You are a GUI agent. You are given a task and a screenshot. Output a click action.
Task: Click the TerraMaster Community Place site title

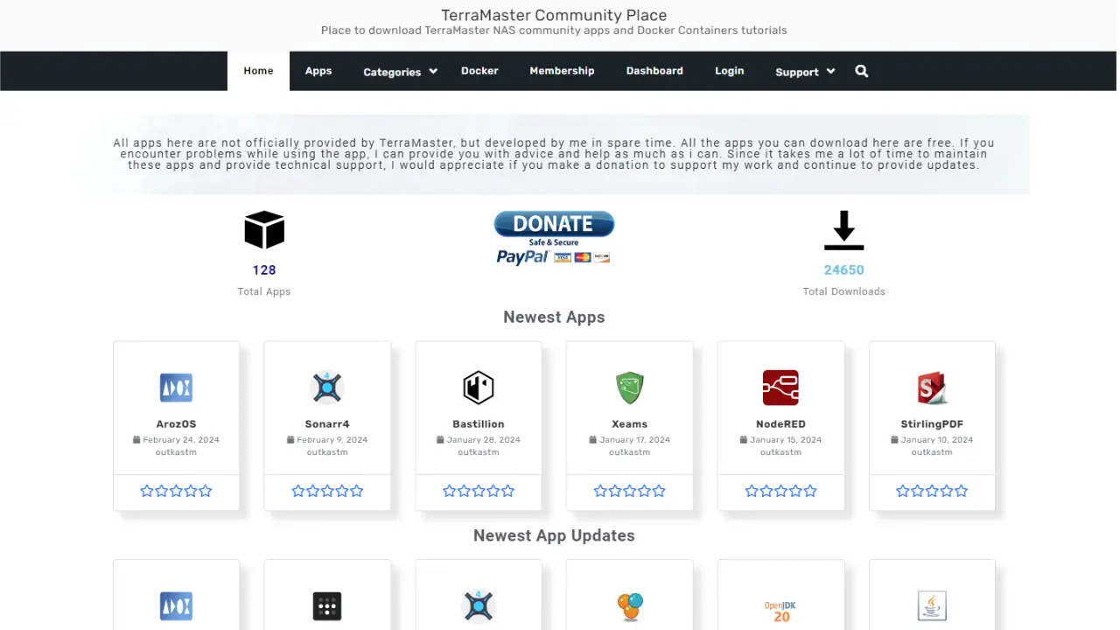point(554,15)
